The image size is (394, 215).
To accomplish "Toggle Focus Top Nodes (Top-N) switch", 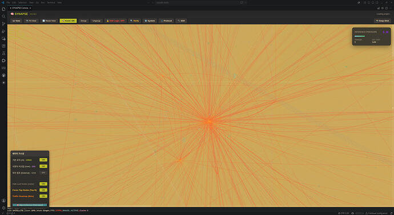I will point(43,190).
